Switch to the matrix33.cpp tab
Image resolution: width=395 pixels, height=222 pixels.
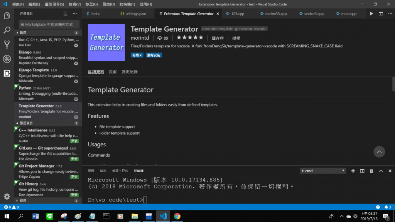click(x=276, y=13)
